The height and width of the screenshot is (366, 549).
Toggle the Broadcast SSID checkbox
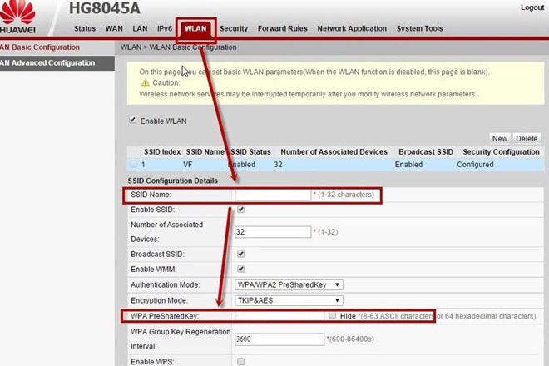241,254
